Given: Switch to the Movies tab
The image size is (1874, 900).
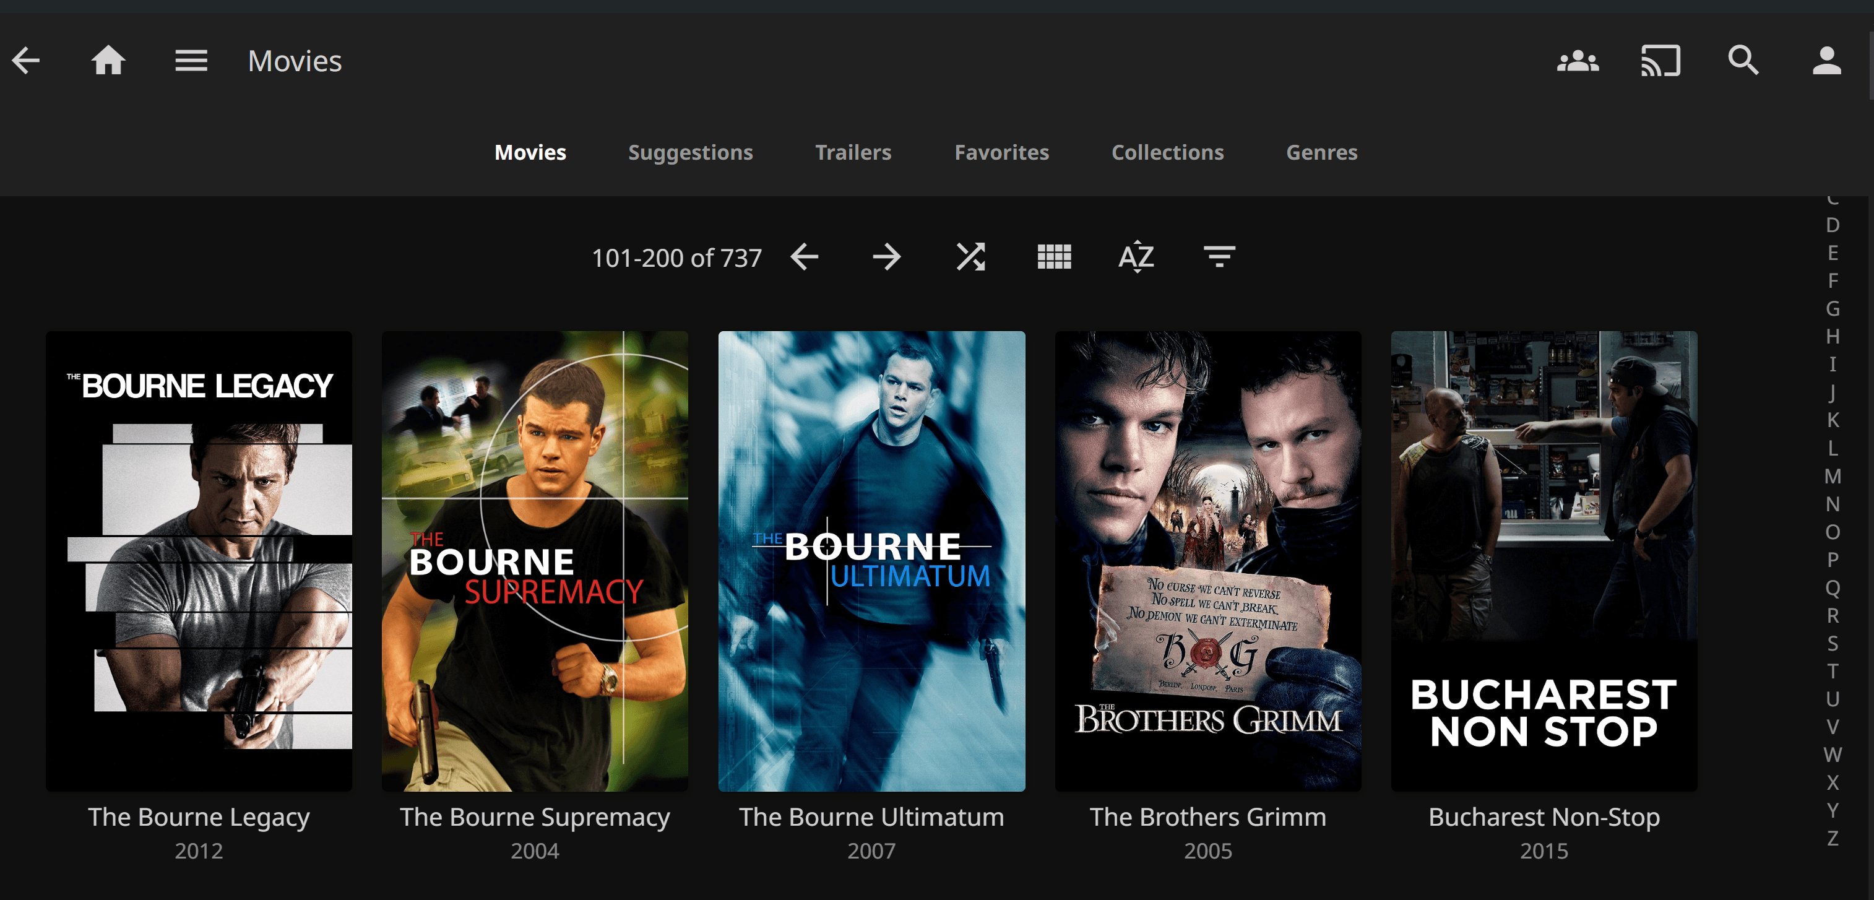Looking at the screenshot, I should pyautogui.click(x=530, y=152).
